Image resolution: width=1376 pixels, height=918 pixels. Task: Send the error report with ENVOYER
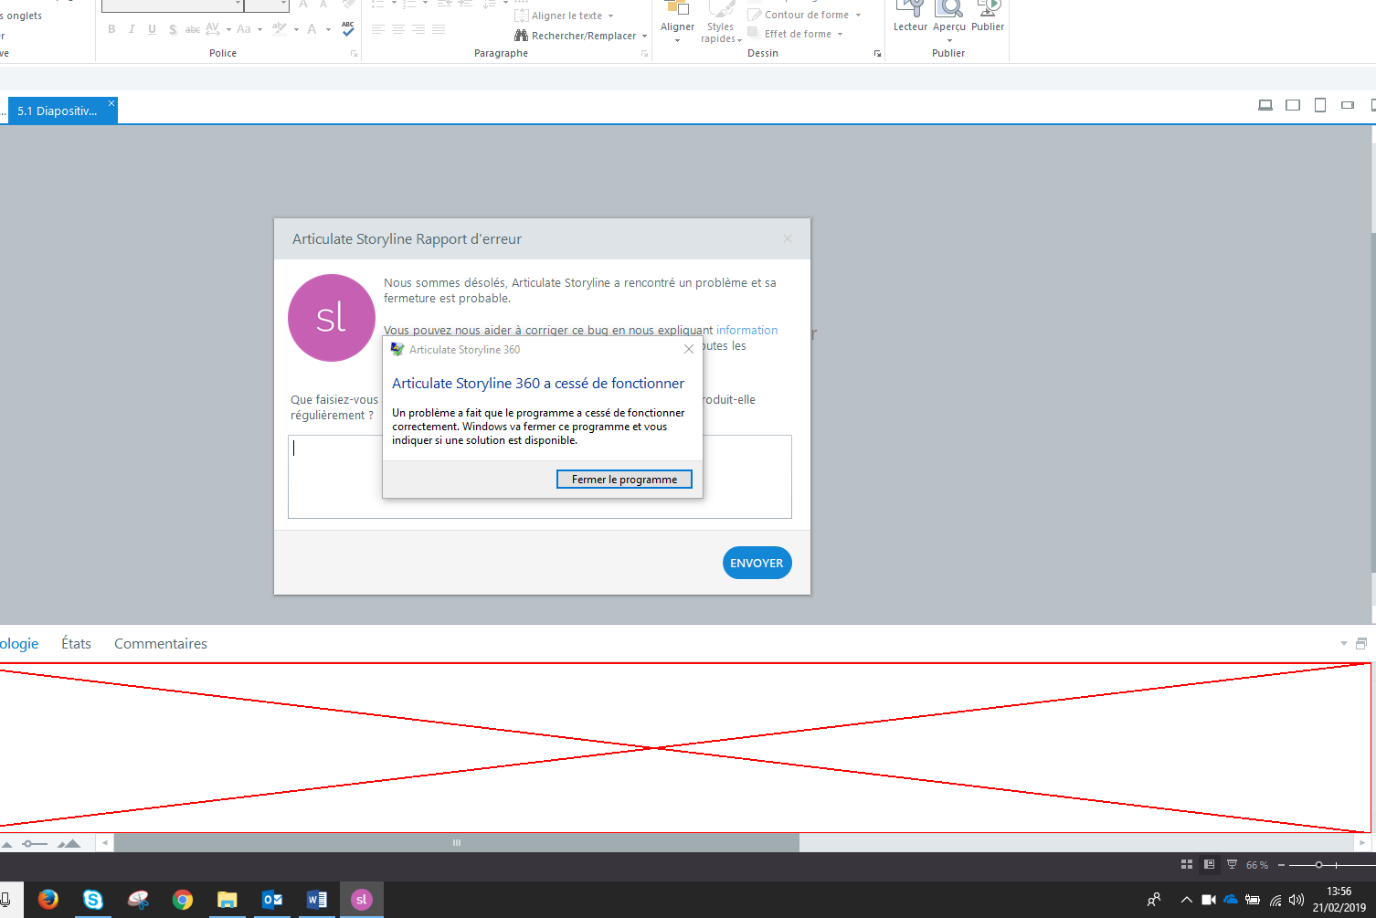point(757,563)
